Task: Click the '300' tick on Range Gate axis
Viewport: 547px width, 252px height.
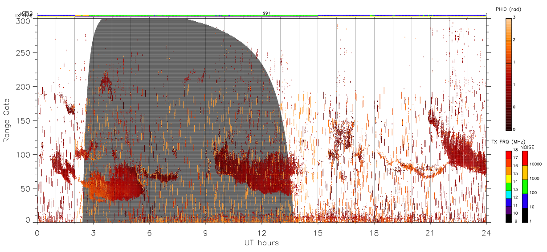Action: (24, 20)
